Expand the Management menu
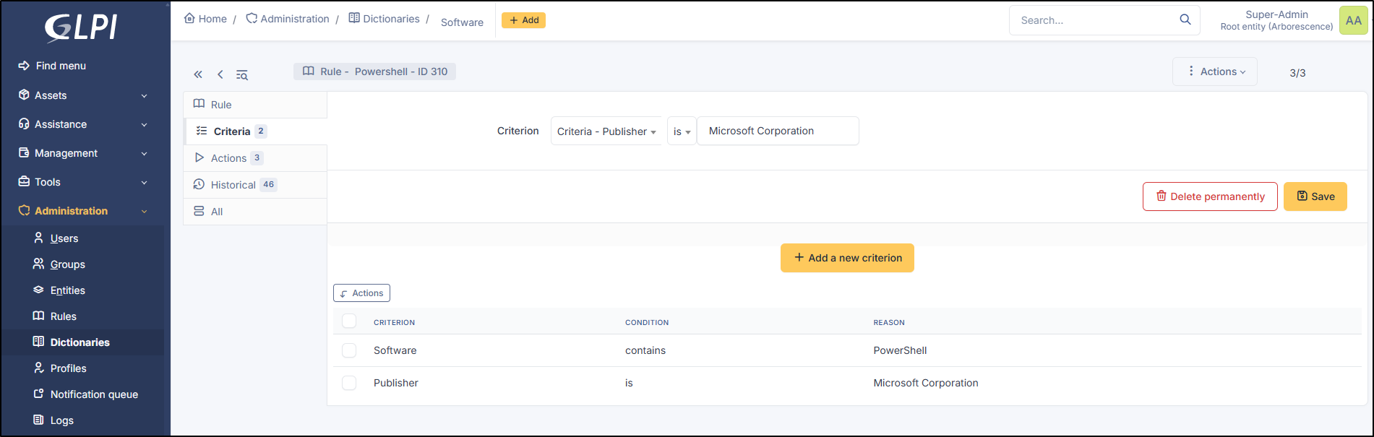Image resolution: width=1374 pixels, height=437 pixels. pos(83,153)
